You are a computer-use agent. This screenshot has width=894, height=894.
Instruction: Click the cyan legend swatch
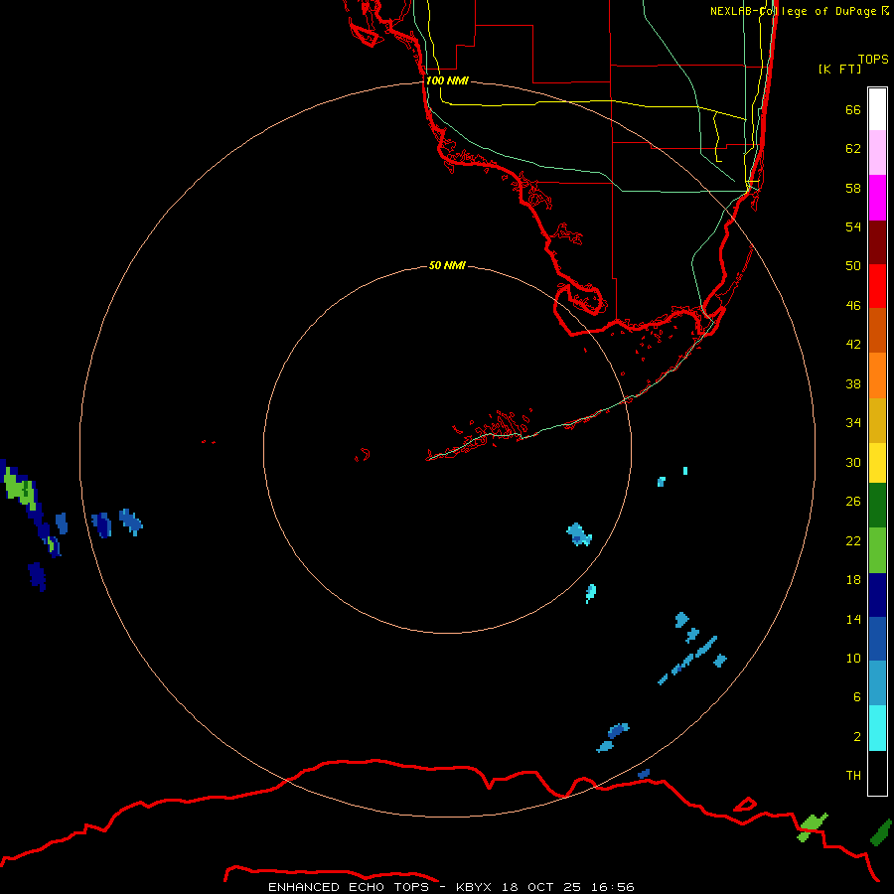[x=877, y=728]
